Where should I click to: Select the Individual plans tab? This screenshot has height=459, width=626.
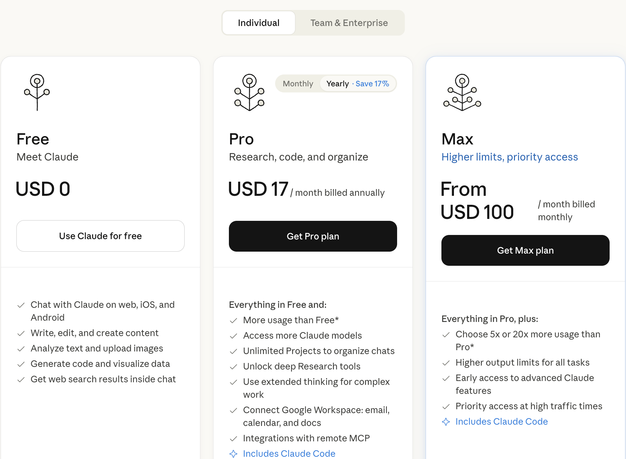click(258, 23)
